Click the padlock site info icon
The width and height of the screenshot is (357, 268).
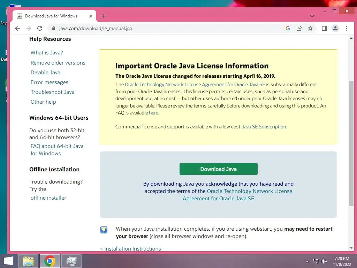click(x=53, y=28)
